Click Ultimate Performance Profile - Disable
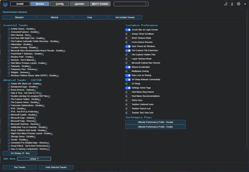Viewport: 249px width, 172px height. coord(155,122)
